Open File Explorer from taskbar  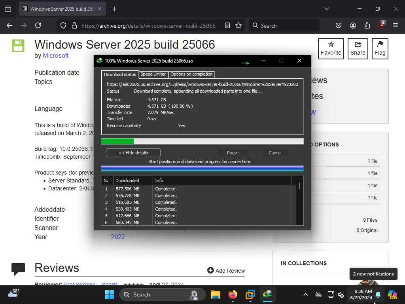pyautogui.click(x=215, y=294)
